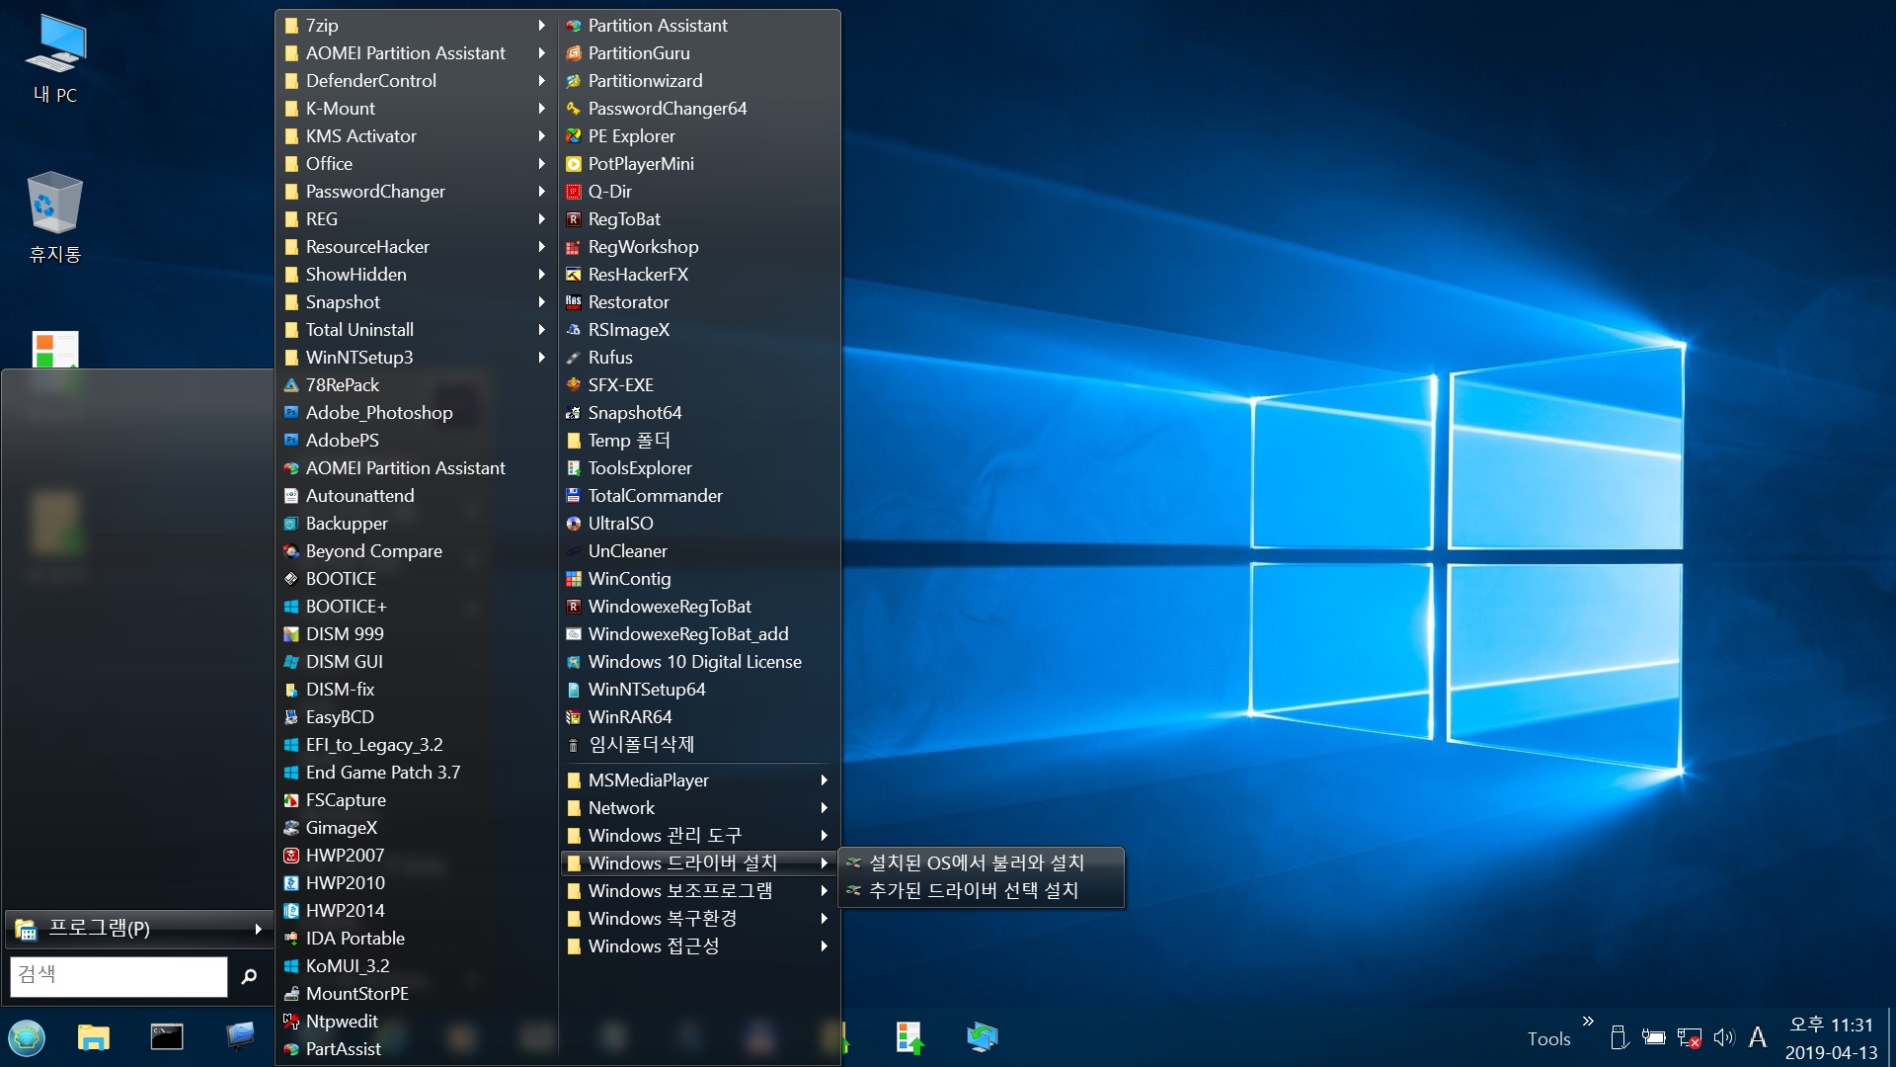Expand the WinNTSetup3 submenu

pyautogui.click(x=416, y=358)
